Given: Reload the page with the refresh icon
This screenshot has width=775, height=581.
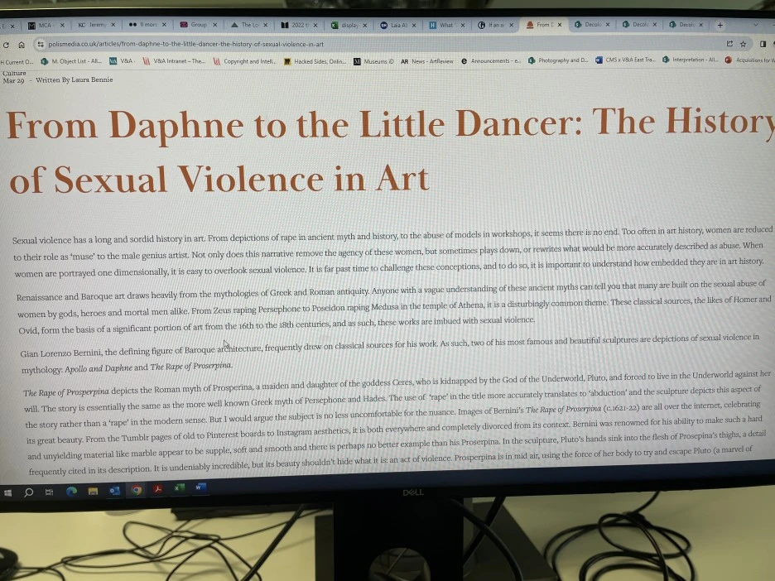Looking at the screenshot, I should click(6, 45).
